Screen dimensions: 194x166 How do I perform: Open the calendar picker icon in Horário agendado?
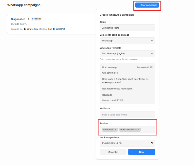(x=152, y=143)
